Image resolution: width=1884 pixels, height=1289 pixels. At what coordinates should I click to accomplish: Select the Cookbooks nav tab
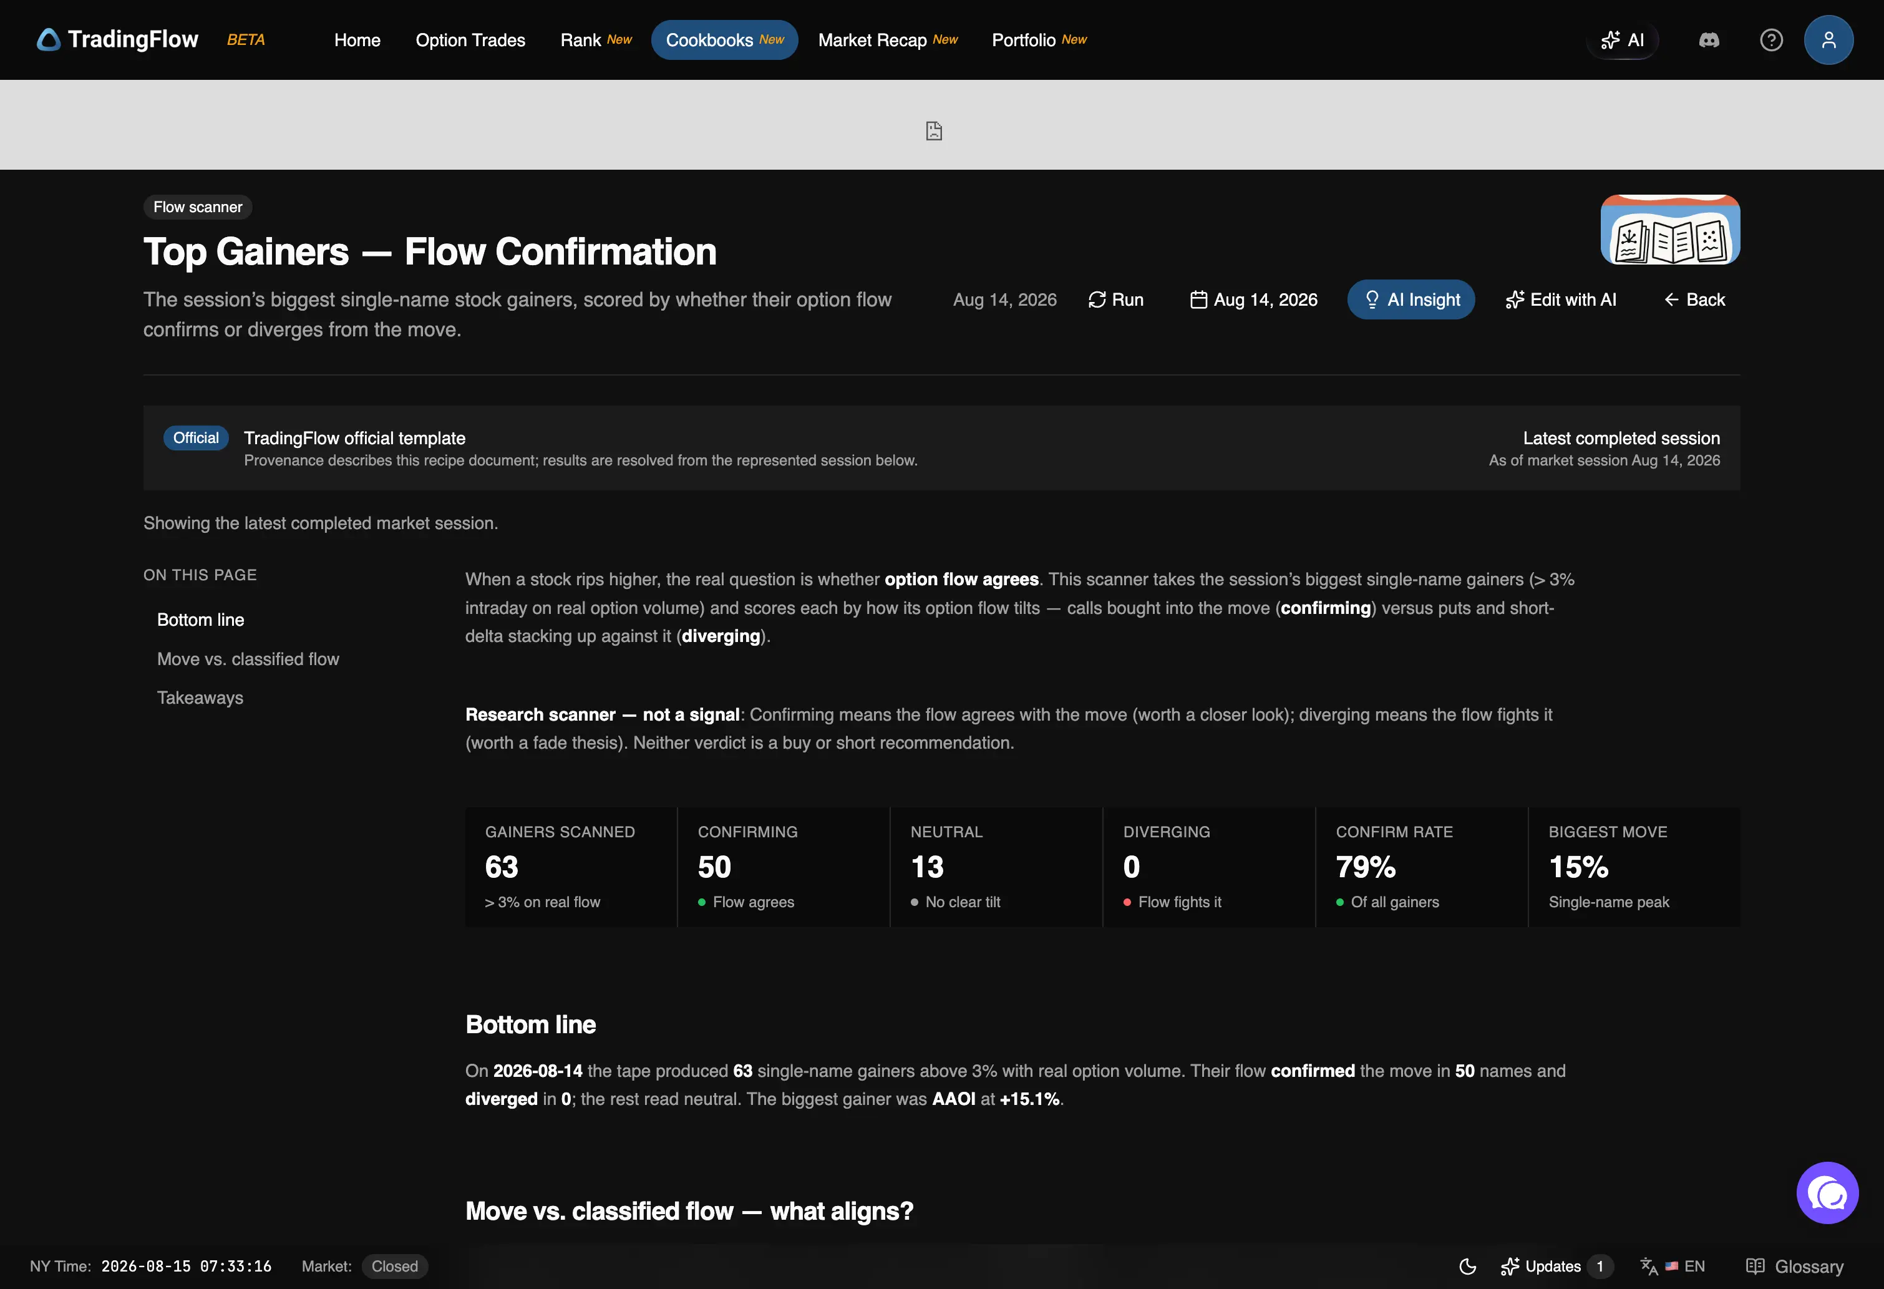[x=725, y=40]
